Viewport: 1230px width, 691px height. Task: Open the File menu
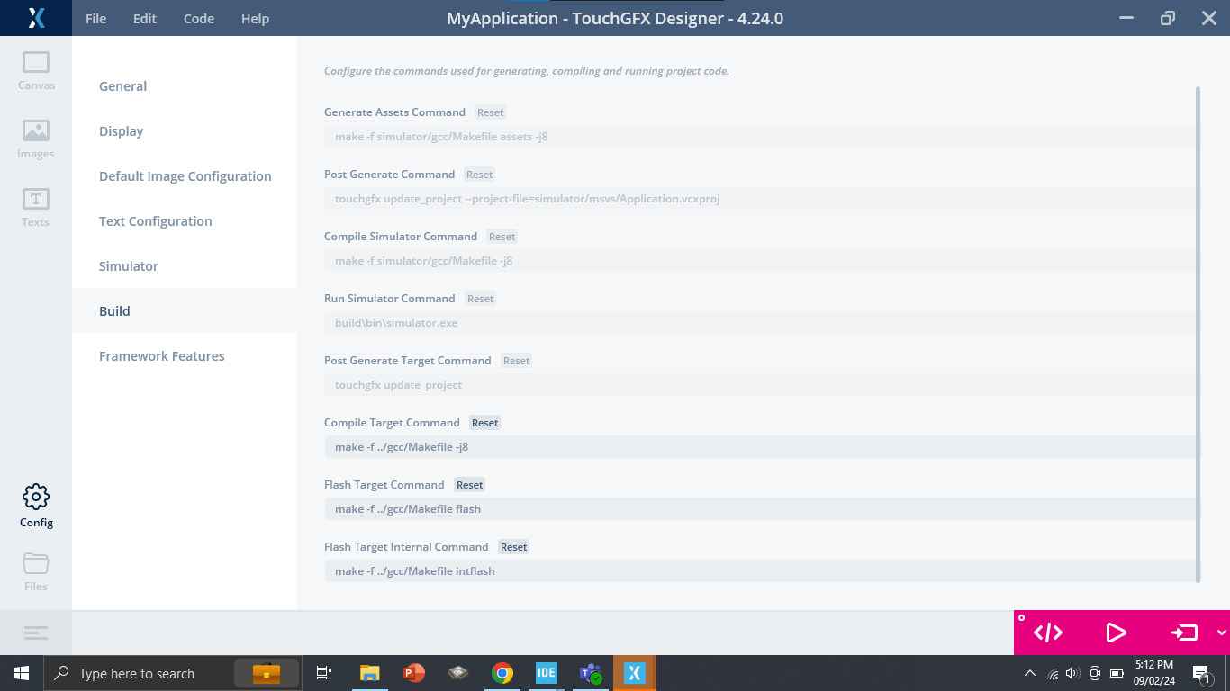tap(95, 18)
